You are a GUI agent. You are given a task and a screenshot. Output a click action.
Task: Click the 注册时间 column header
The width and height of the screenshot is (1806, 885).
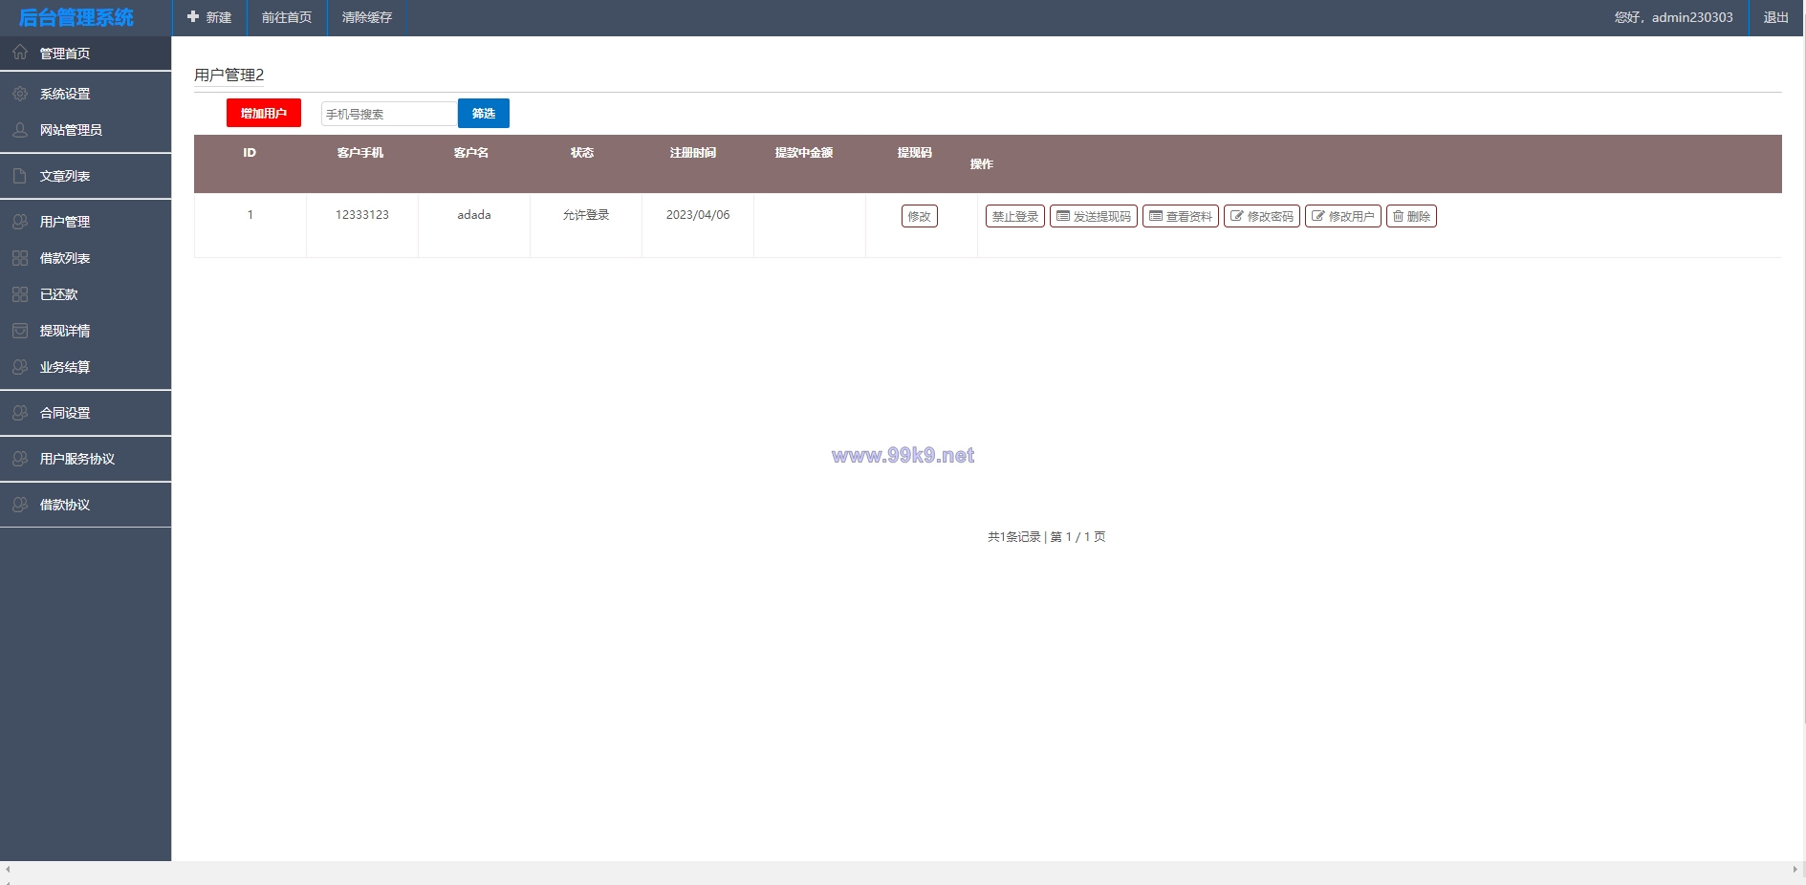pos(693,153)
